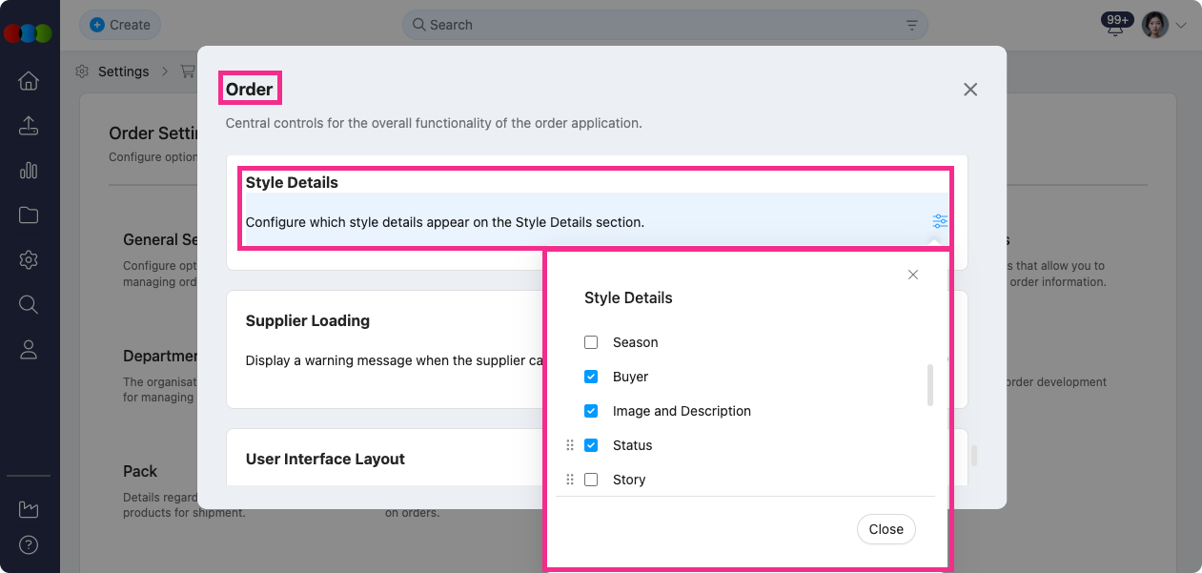This screenshot has height=573, width=1202.
Task: Click the Style Details configure sliders icon
Action: [x=940, y=221]
